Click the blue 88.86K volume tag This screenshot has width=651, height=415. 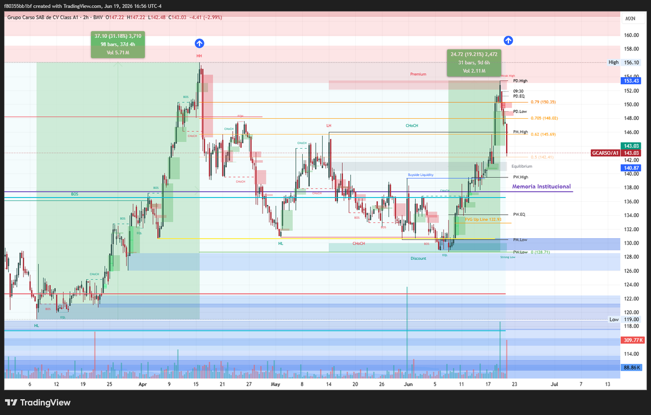[630, 367]
